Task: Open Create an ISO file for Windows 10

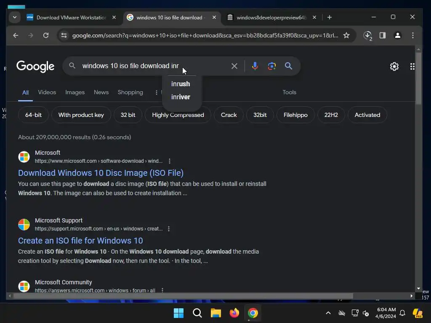Action: pyautogui.click(x=80, y=241)
